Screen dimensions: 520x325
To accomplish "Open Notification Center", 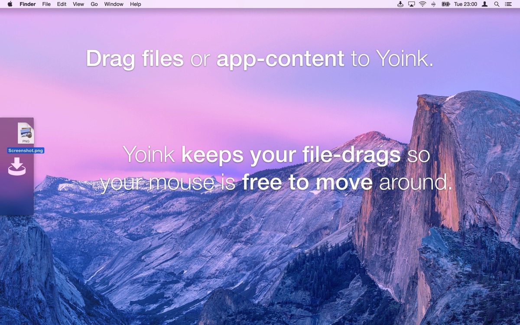I will coord(508,4).
